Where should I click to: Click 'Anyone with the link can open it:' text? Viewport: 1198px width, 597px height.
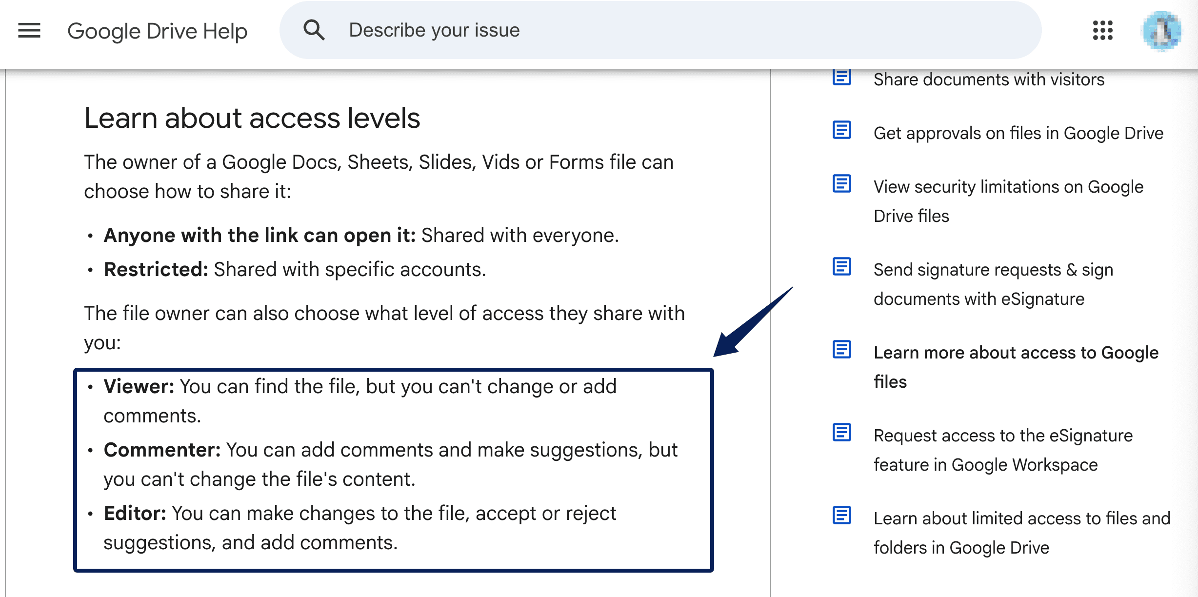(260, 235)
